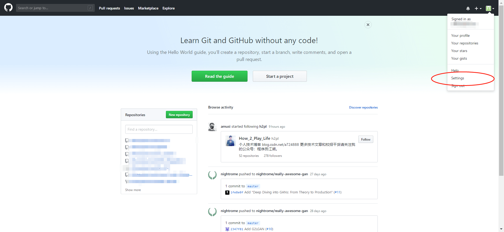
Task: Open really-awesome-gan repo on 28 days ago event
Action: click(x=282, y=211)
